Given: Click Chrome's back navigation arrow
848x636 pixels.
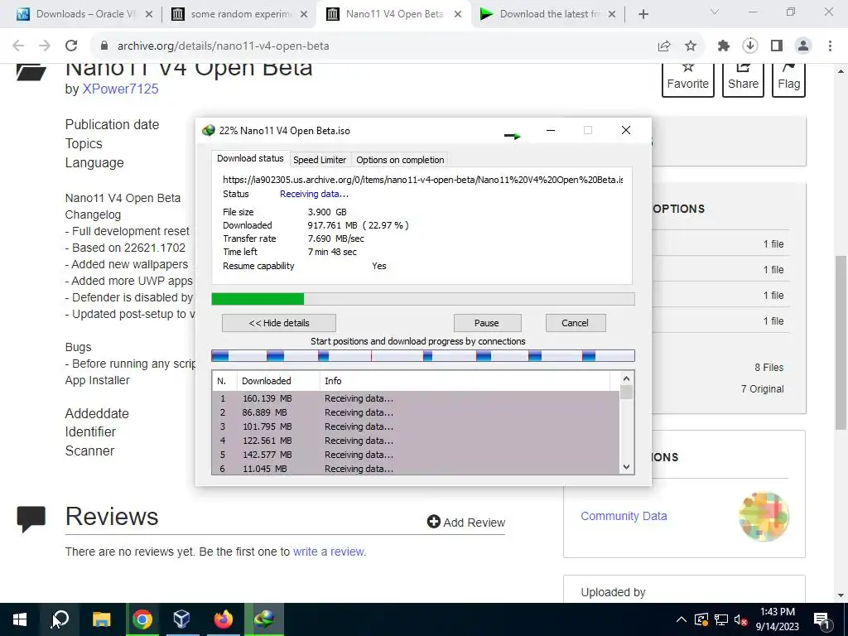Looking at the screenshot, I should [18, 46].
